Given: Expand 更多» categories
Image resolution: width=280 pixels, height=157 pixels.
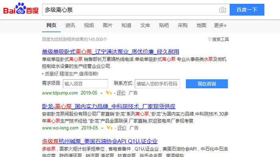Looking at the screenshot, I should click(x=220, y=26).
